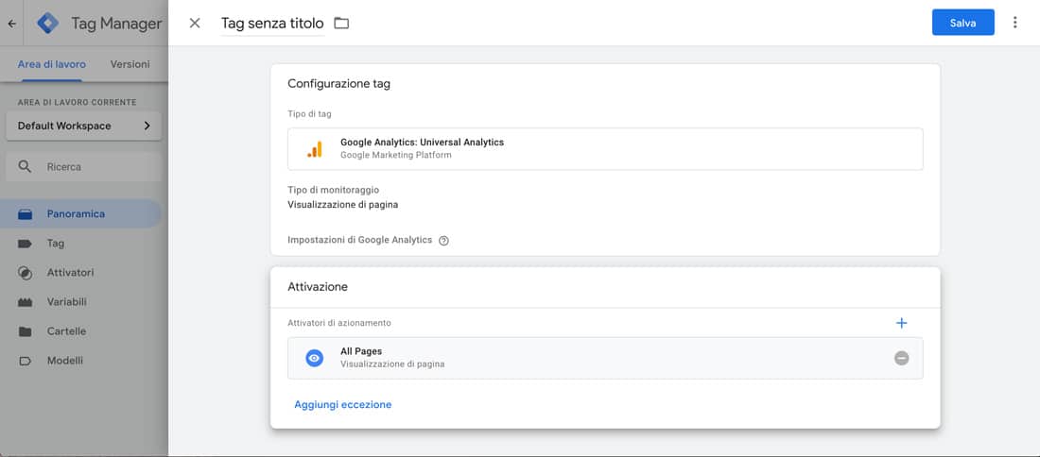Click the 'Tipo di tag' label
Screen dimensions: 1040x457
[309, 114]
